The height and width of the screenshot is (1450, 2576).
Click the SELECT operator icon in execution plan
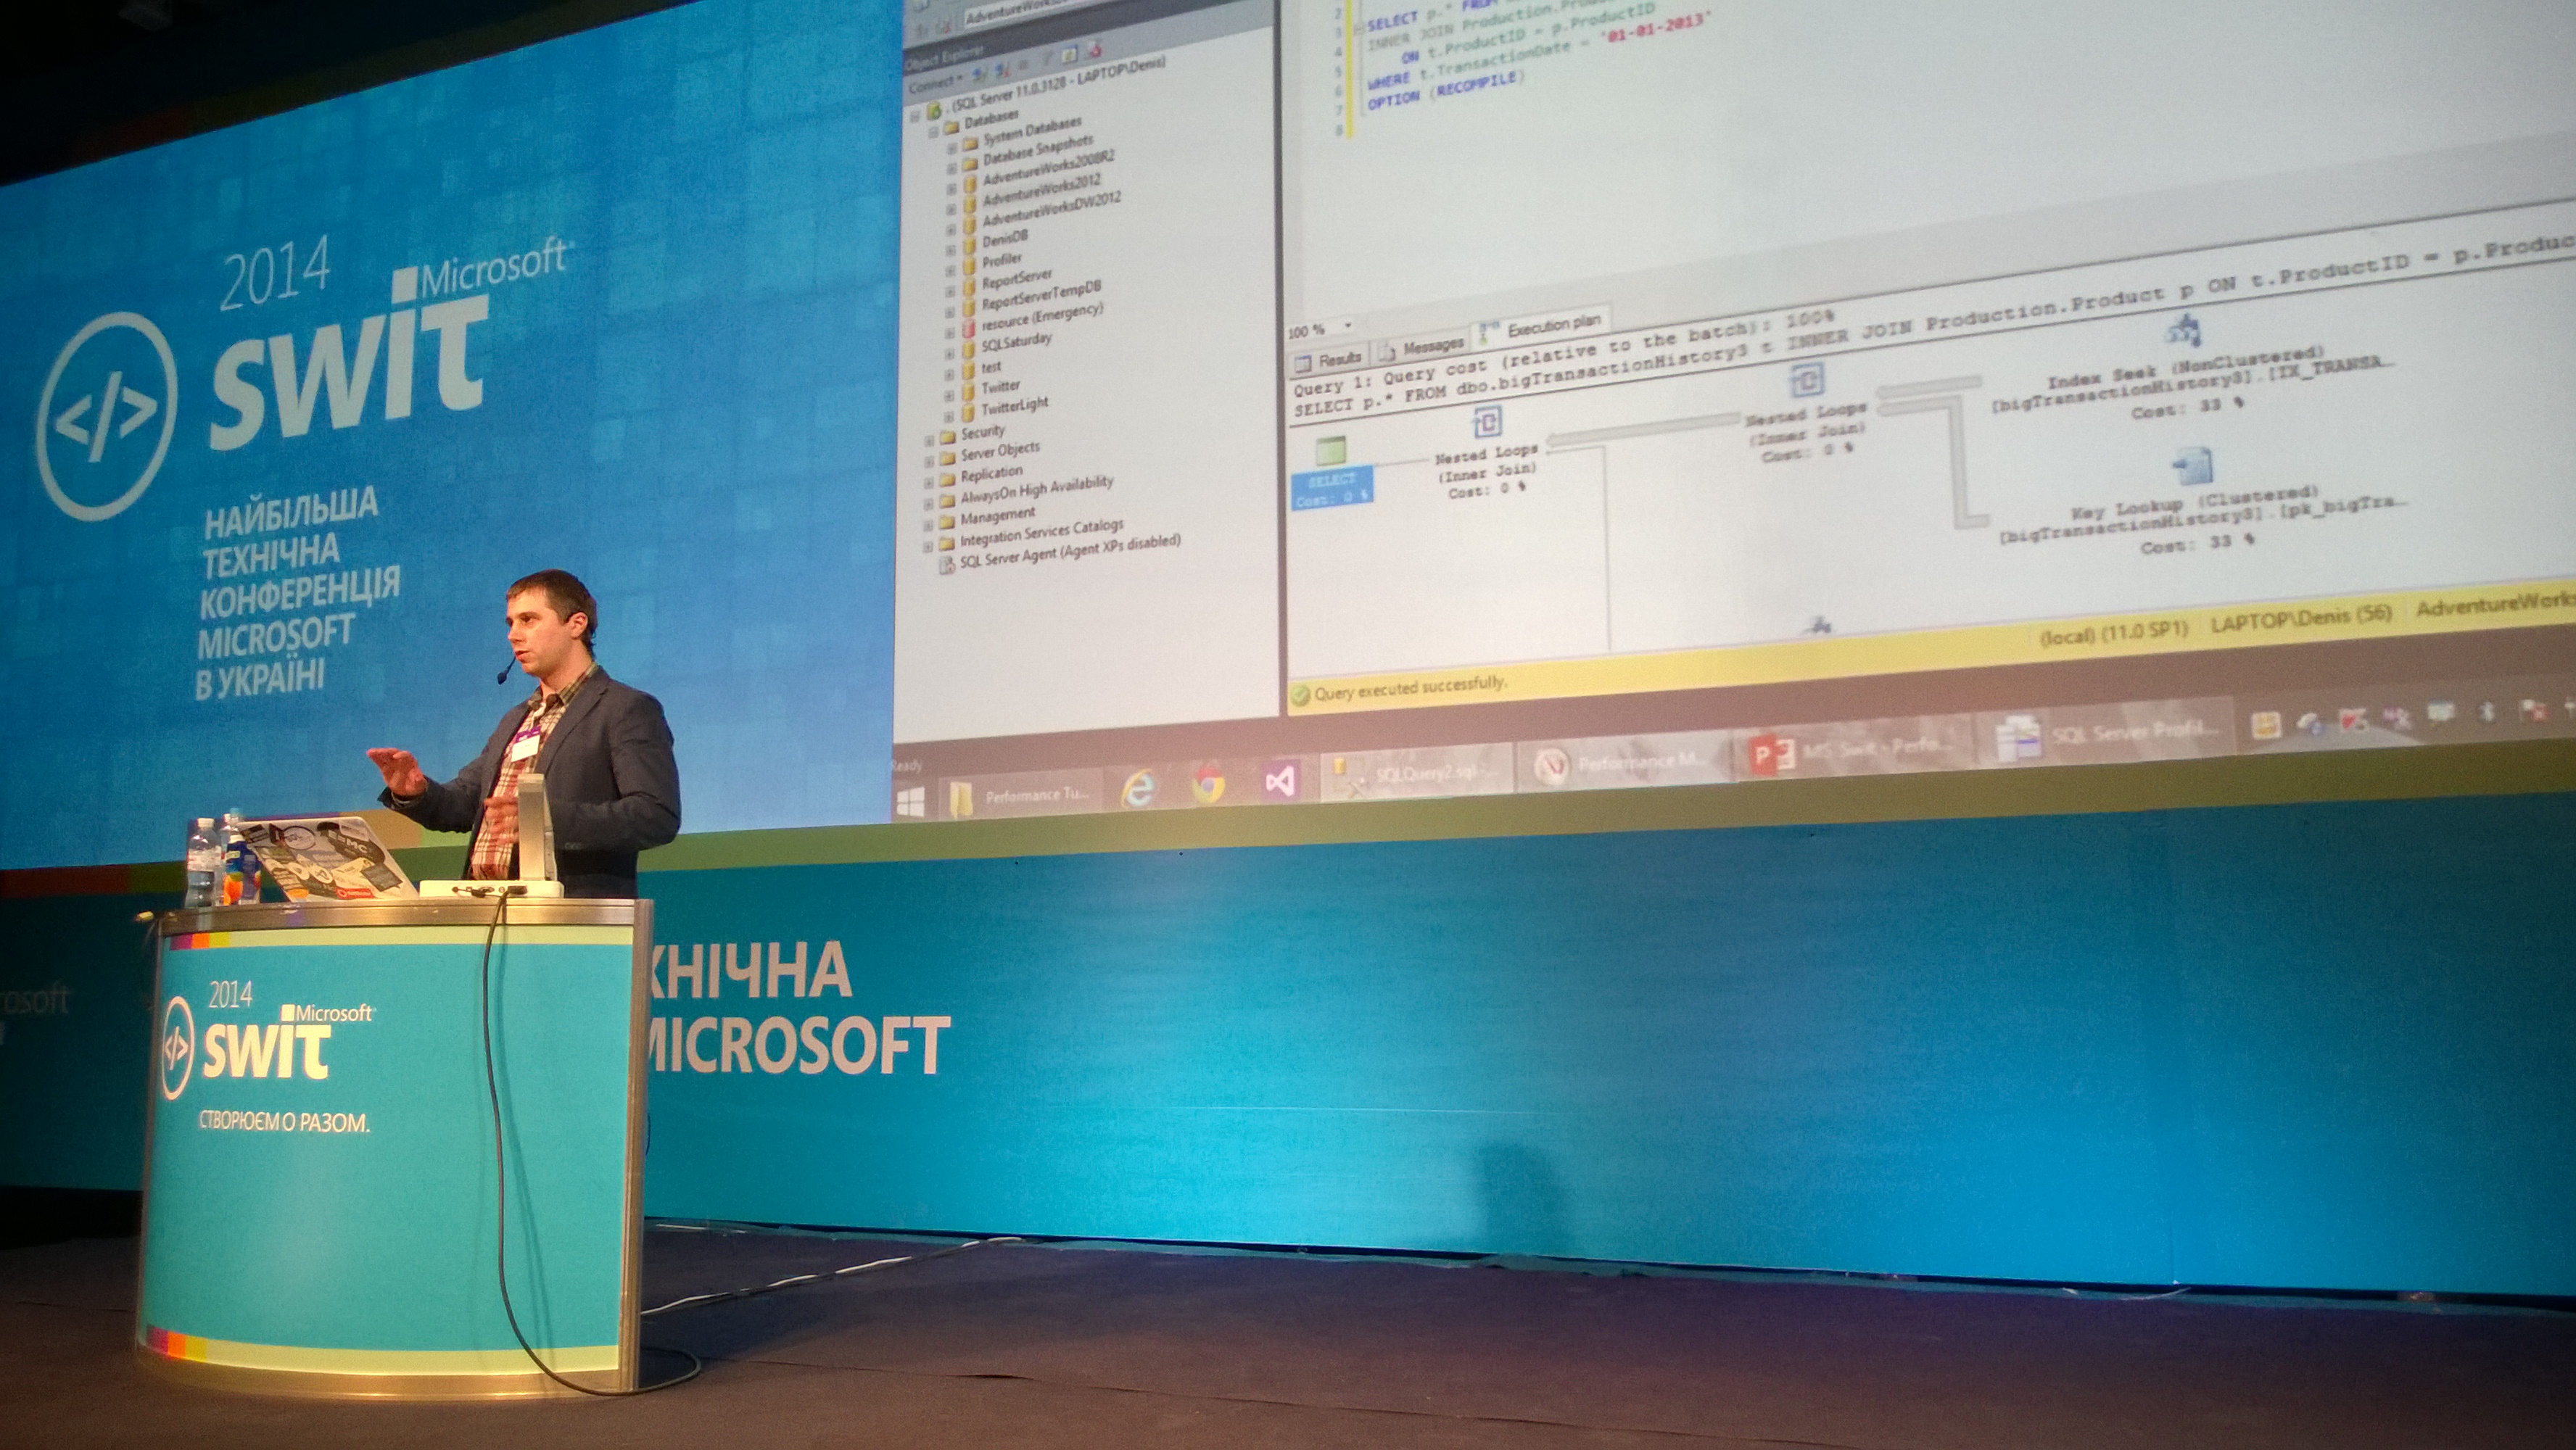[1329, 451]
